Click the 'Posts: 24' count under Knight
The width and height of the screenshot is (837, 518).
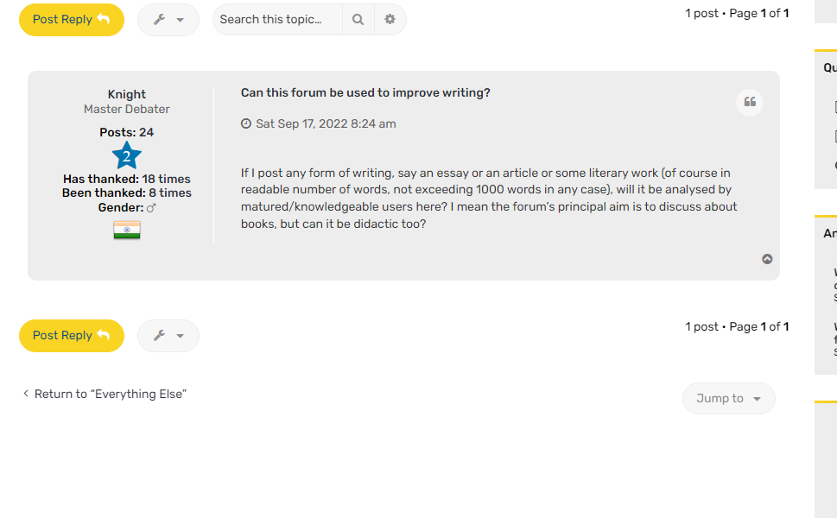[x=127, y=132]
